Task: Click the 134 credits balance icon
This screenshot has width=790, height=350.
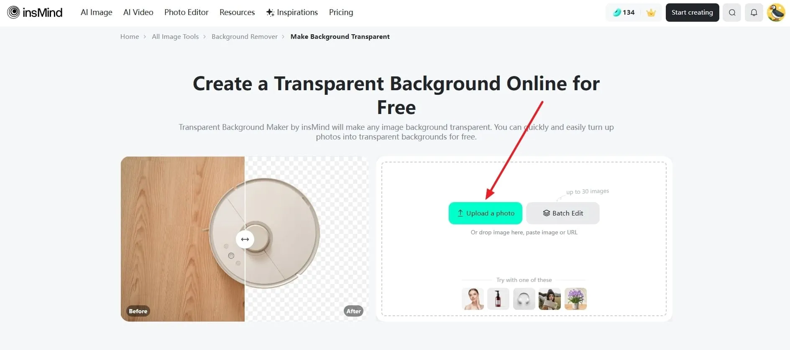Action: pyautogui.click(x=617, y=13)
